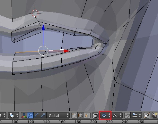Switch to Face select mode
The height and width of the screenshot is (124, 158).
tap(87, 115)
